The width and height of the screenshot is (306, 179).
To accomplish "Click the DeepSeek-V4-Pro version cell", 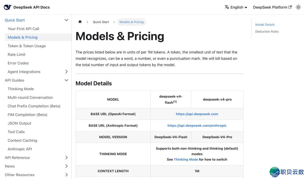I will [x=217, y=137].
